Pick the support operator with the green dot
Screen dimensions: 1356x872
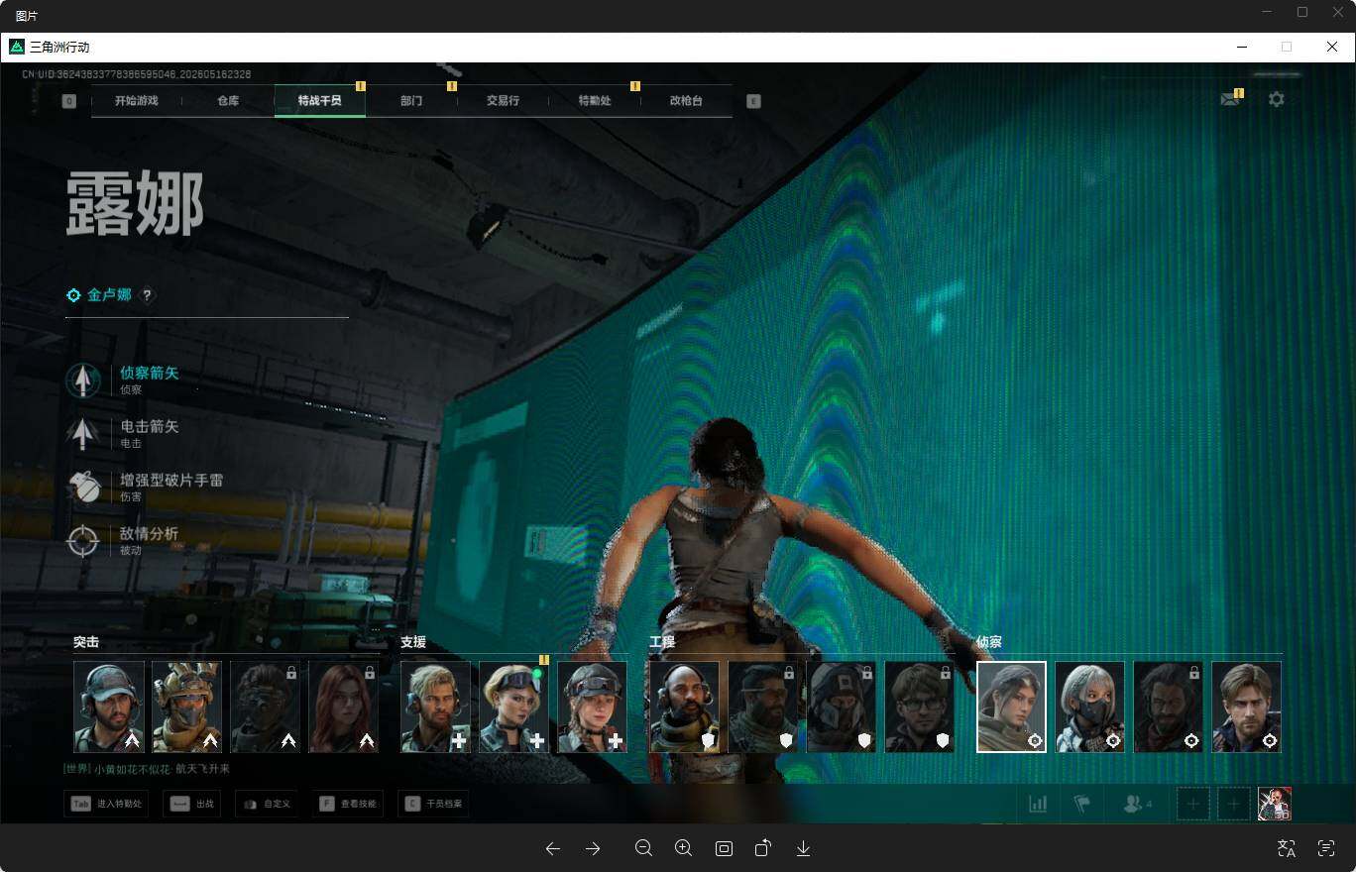514,708
